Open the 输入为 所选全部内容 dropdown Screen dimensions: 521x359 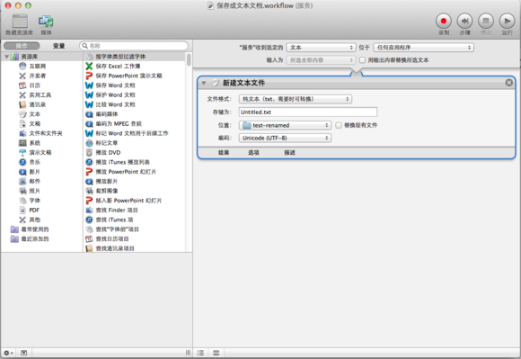[x=321, y=60]
